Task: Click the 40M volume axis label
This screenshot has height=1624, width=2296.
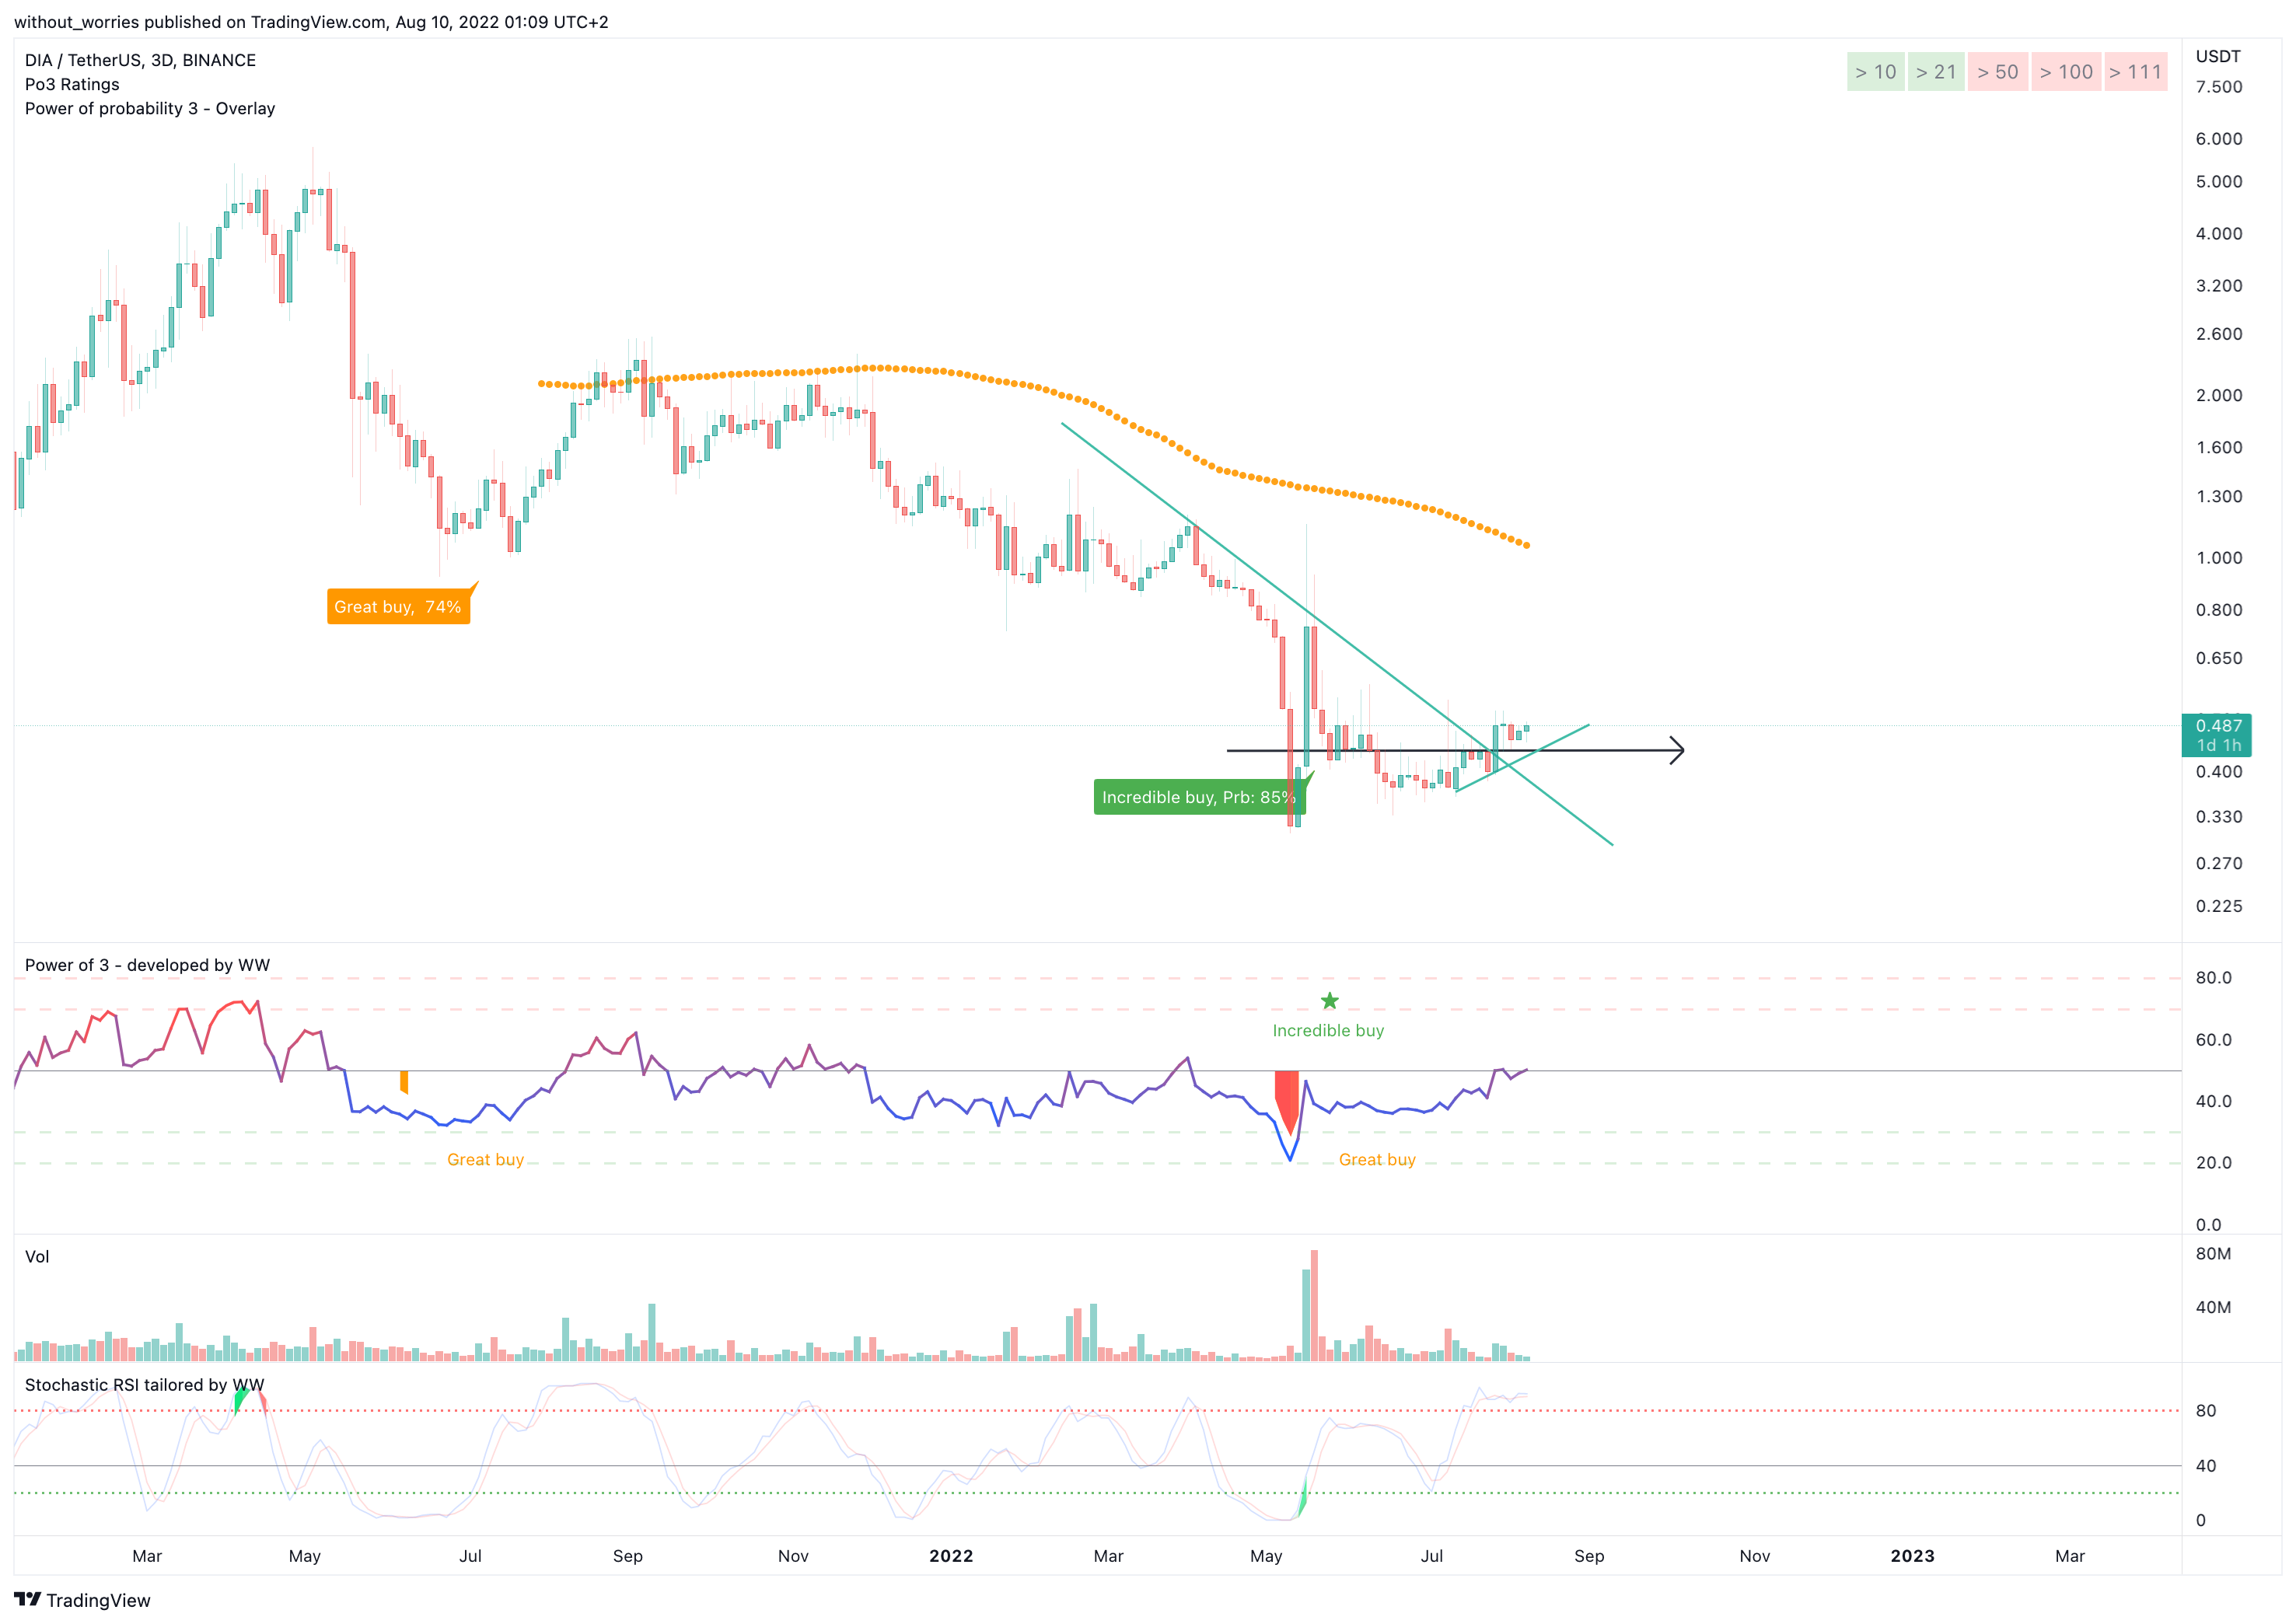Action: [x=2213, y=1307]
